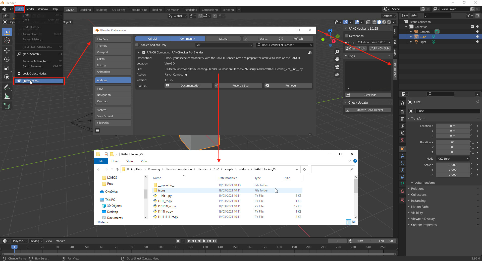Open the Render properties tab icon
The height and width of the screenshot is (261, 482).
[402, 112]
